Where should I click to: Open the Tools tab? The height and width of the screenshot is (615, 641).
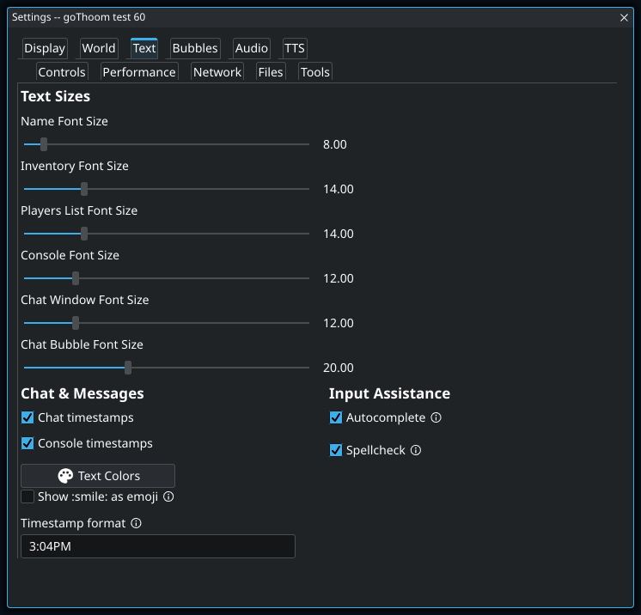point(315,72)
